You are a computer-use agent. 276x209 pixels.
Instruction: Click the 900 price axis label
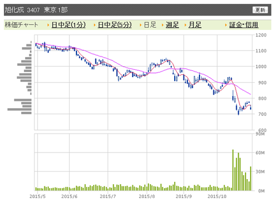pos(262,83)
